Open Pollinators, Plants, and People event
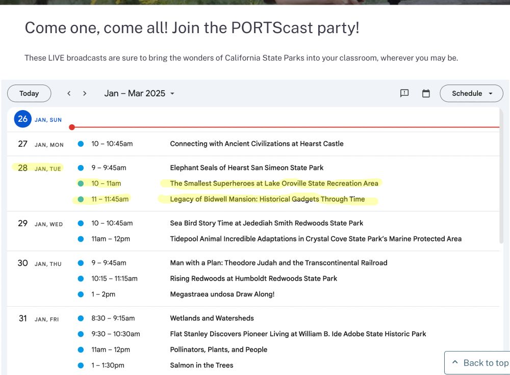510x375 pixels. pos(219,350)
